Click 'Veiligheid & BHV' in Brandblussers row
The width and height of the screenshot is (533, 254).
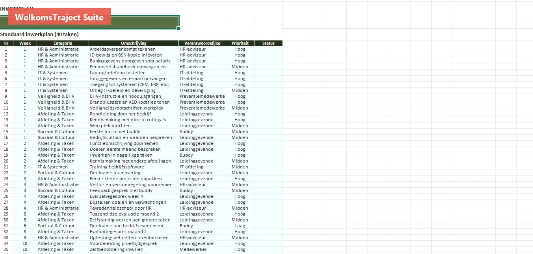point(63,102)
